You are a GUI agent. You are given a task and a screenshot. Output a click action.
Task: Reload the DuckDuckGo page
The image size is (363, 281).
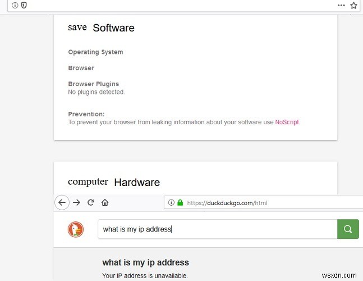[91, 202]
